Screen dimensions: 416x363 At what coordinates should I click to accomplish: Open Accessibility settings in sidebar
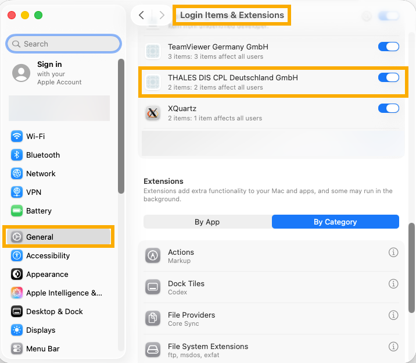(x=59, y=255)
